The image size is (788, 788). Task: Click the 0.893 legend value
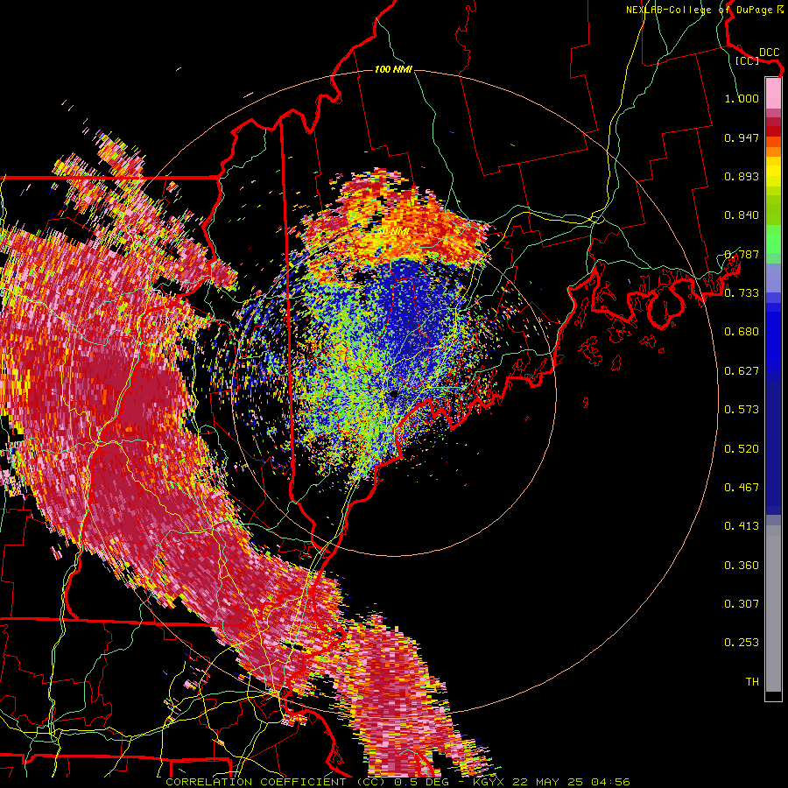point(742,176)
